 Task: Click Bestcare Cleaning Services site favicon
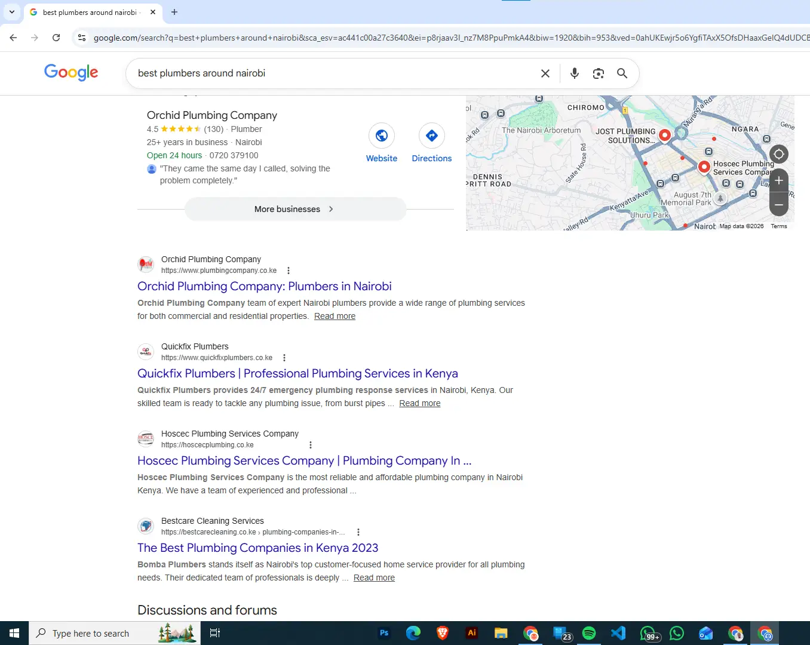pos(146,526)
